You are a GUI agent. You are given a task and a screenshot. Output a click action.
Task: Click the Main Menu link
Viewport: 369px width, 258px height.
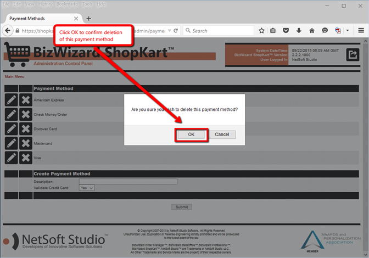click(x=14, y=77)
